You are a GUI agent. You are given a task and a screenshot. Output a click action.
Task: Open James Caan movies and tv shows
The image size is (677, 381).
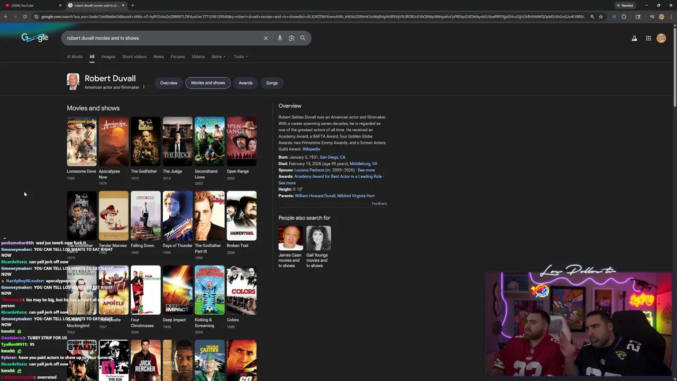pyautogui.click(x=290, y=247)
